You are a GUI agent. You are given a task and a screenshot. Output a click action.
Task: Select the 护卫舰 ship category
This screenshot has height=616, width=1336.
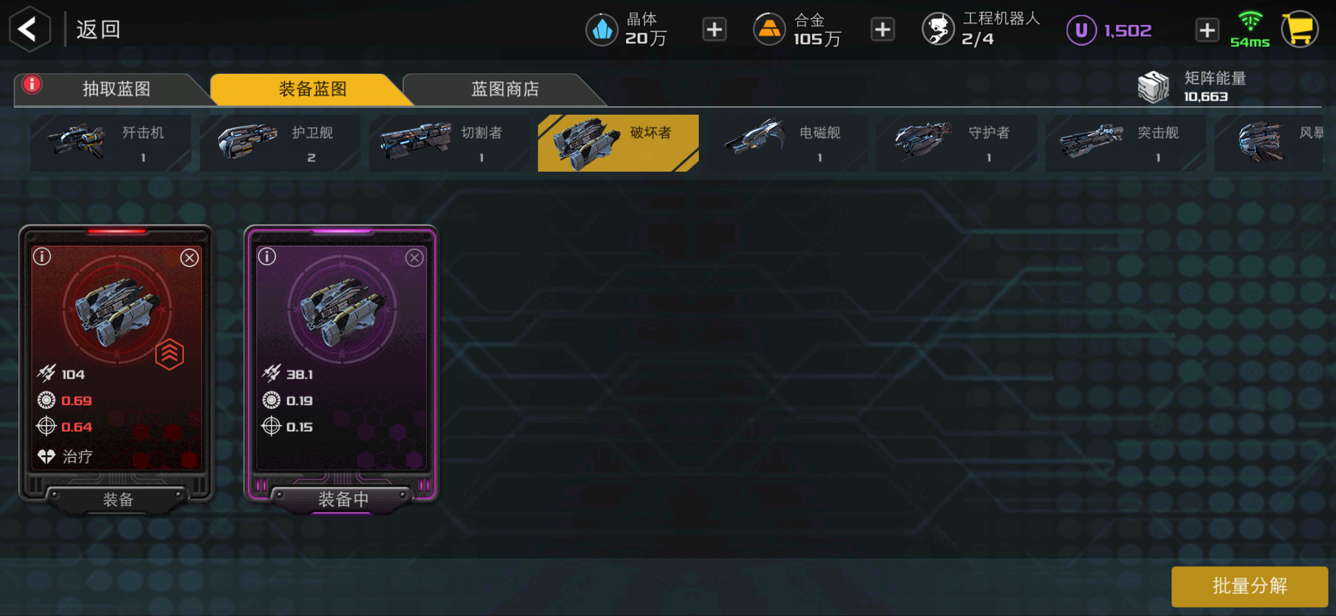280,143
